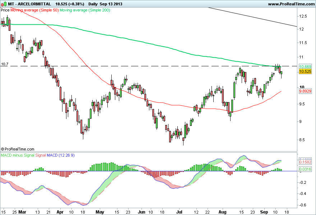Click the ©ProRealTime.com copyright text
Viewport: 316px width, 215px height.
click(18, 149)
